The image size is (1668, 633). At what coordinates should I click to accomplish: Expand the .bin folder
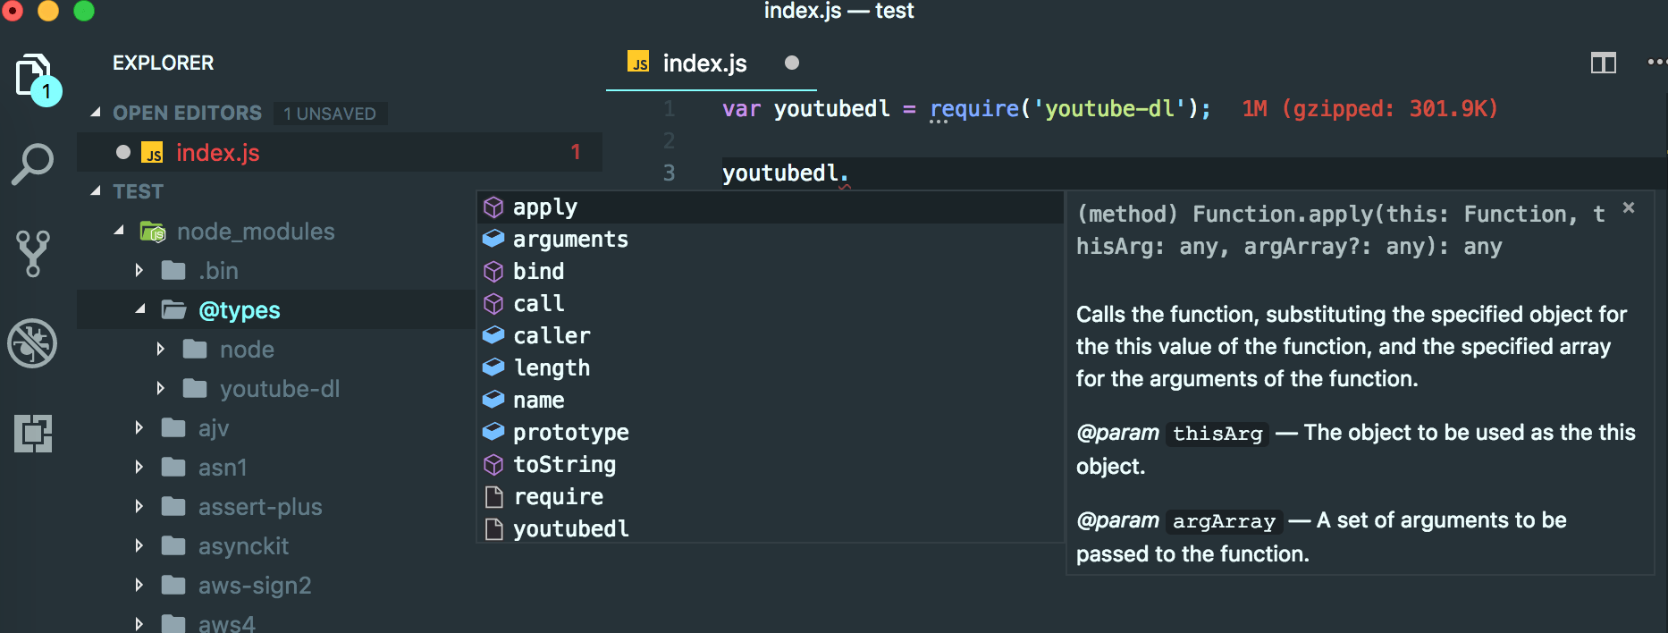[139, 270]
